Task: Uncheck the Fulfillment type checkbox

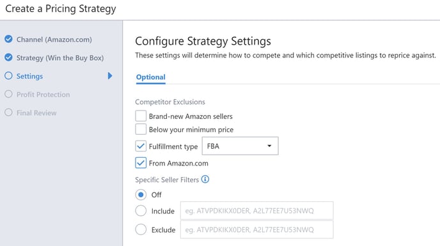Action: pos(141,146)
